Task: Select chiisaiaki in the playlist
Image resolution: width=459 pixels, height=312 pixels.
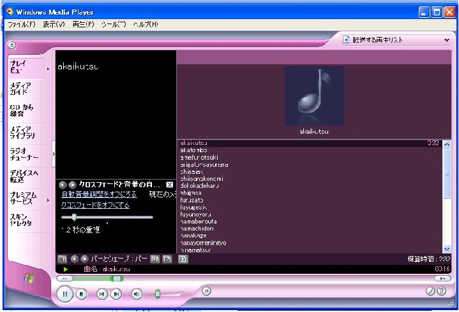Action: click(x=310, y=172)
